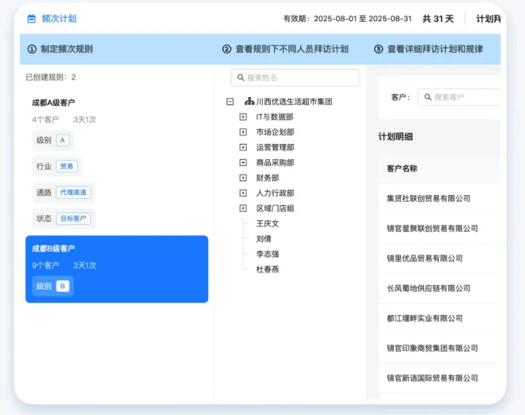
Task: Choose employee 杜春燕 in the tree
Action: pyautogui.click(x=267, y=270)
